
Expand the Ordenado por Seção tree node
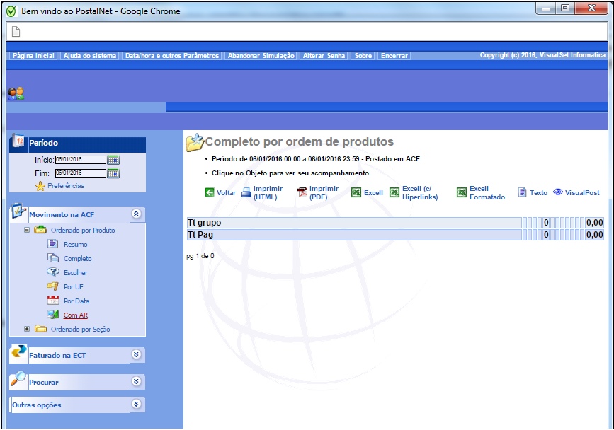(27, 329)
